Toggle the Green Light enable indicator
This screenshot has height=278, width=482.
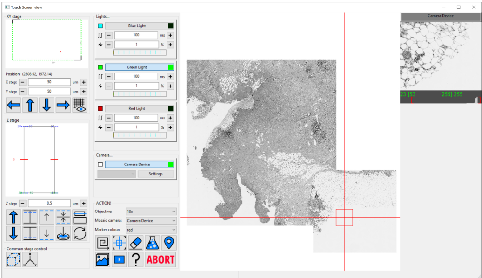pyautogui.click(x=100, y=67)
